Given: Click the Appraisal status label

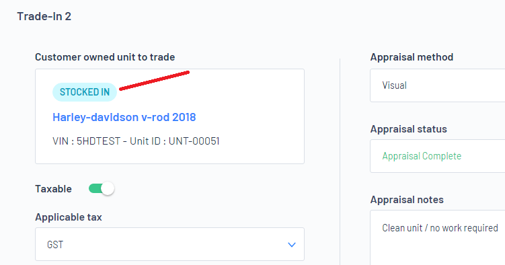Looking at the screenshot, I should [408, 128].
